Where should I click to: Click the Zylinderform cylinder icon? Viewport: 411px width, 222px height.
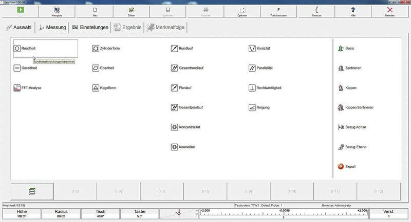pos(96,49)
